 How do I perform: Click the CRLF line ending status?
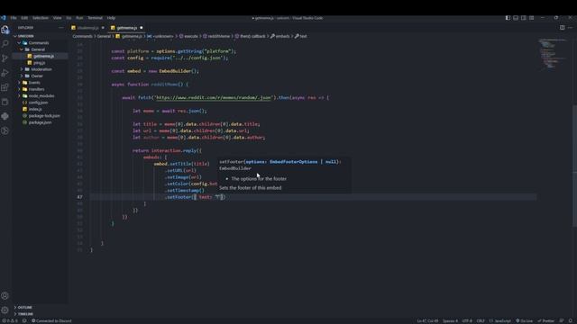pos(481,320)
